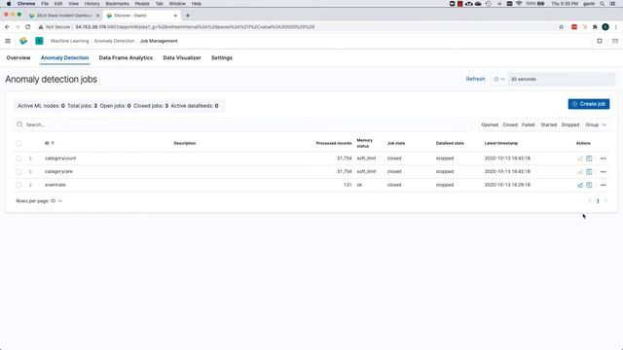This screenshot has width=623, height=350.
Task: Open the Kibana hamburger navigation menu
Action: click(x=8, y=41)
